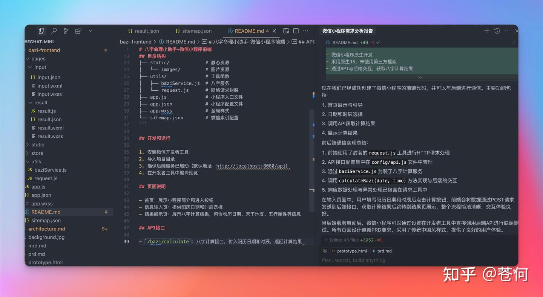Screen dimensions: 543x297
Task: Open the Search view icon
Action: click(x=54, y=31)
